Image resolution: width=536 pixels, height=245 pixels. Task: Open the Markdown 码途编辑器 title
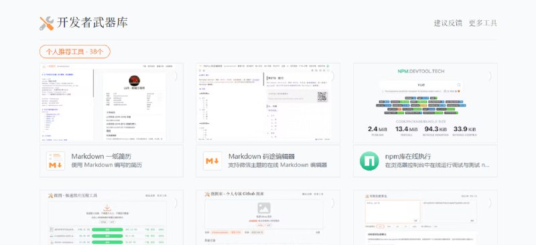click(261, 157)
